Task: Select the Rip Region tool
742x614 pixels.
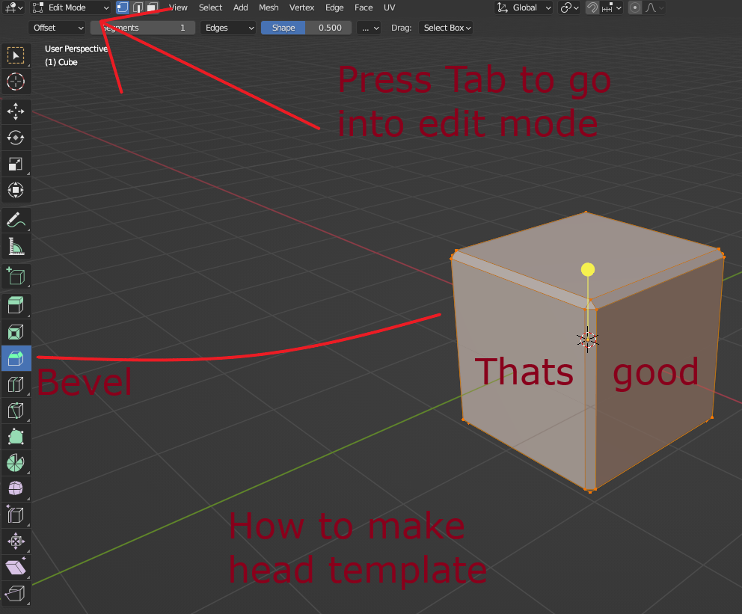Action: 16,593
